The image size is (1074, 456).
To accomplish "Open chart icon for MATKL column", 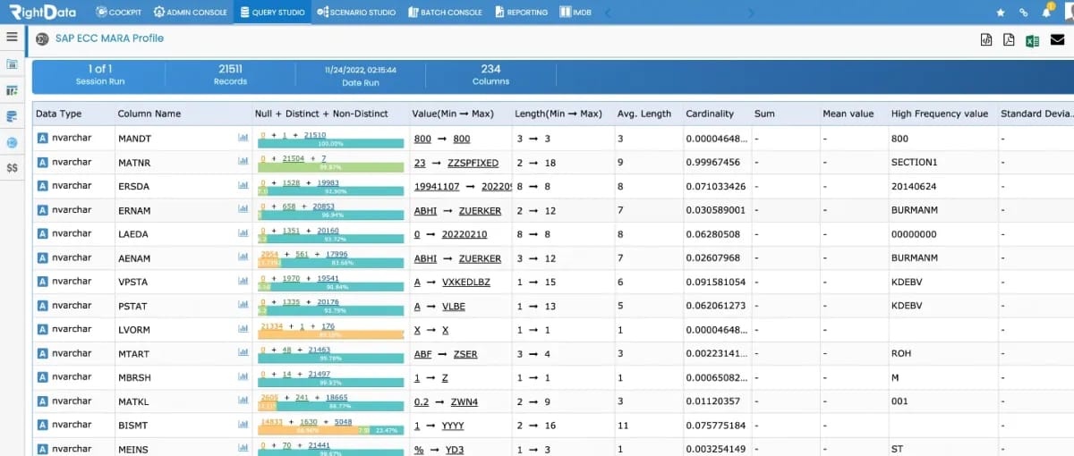I will coord(243,401).
